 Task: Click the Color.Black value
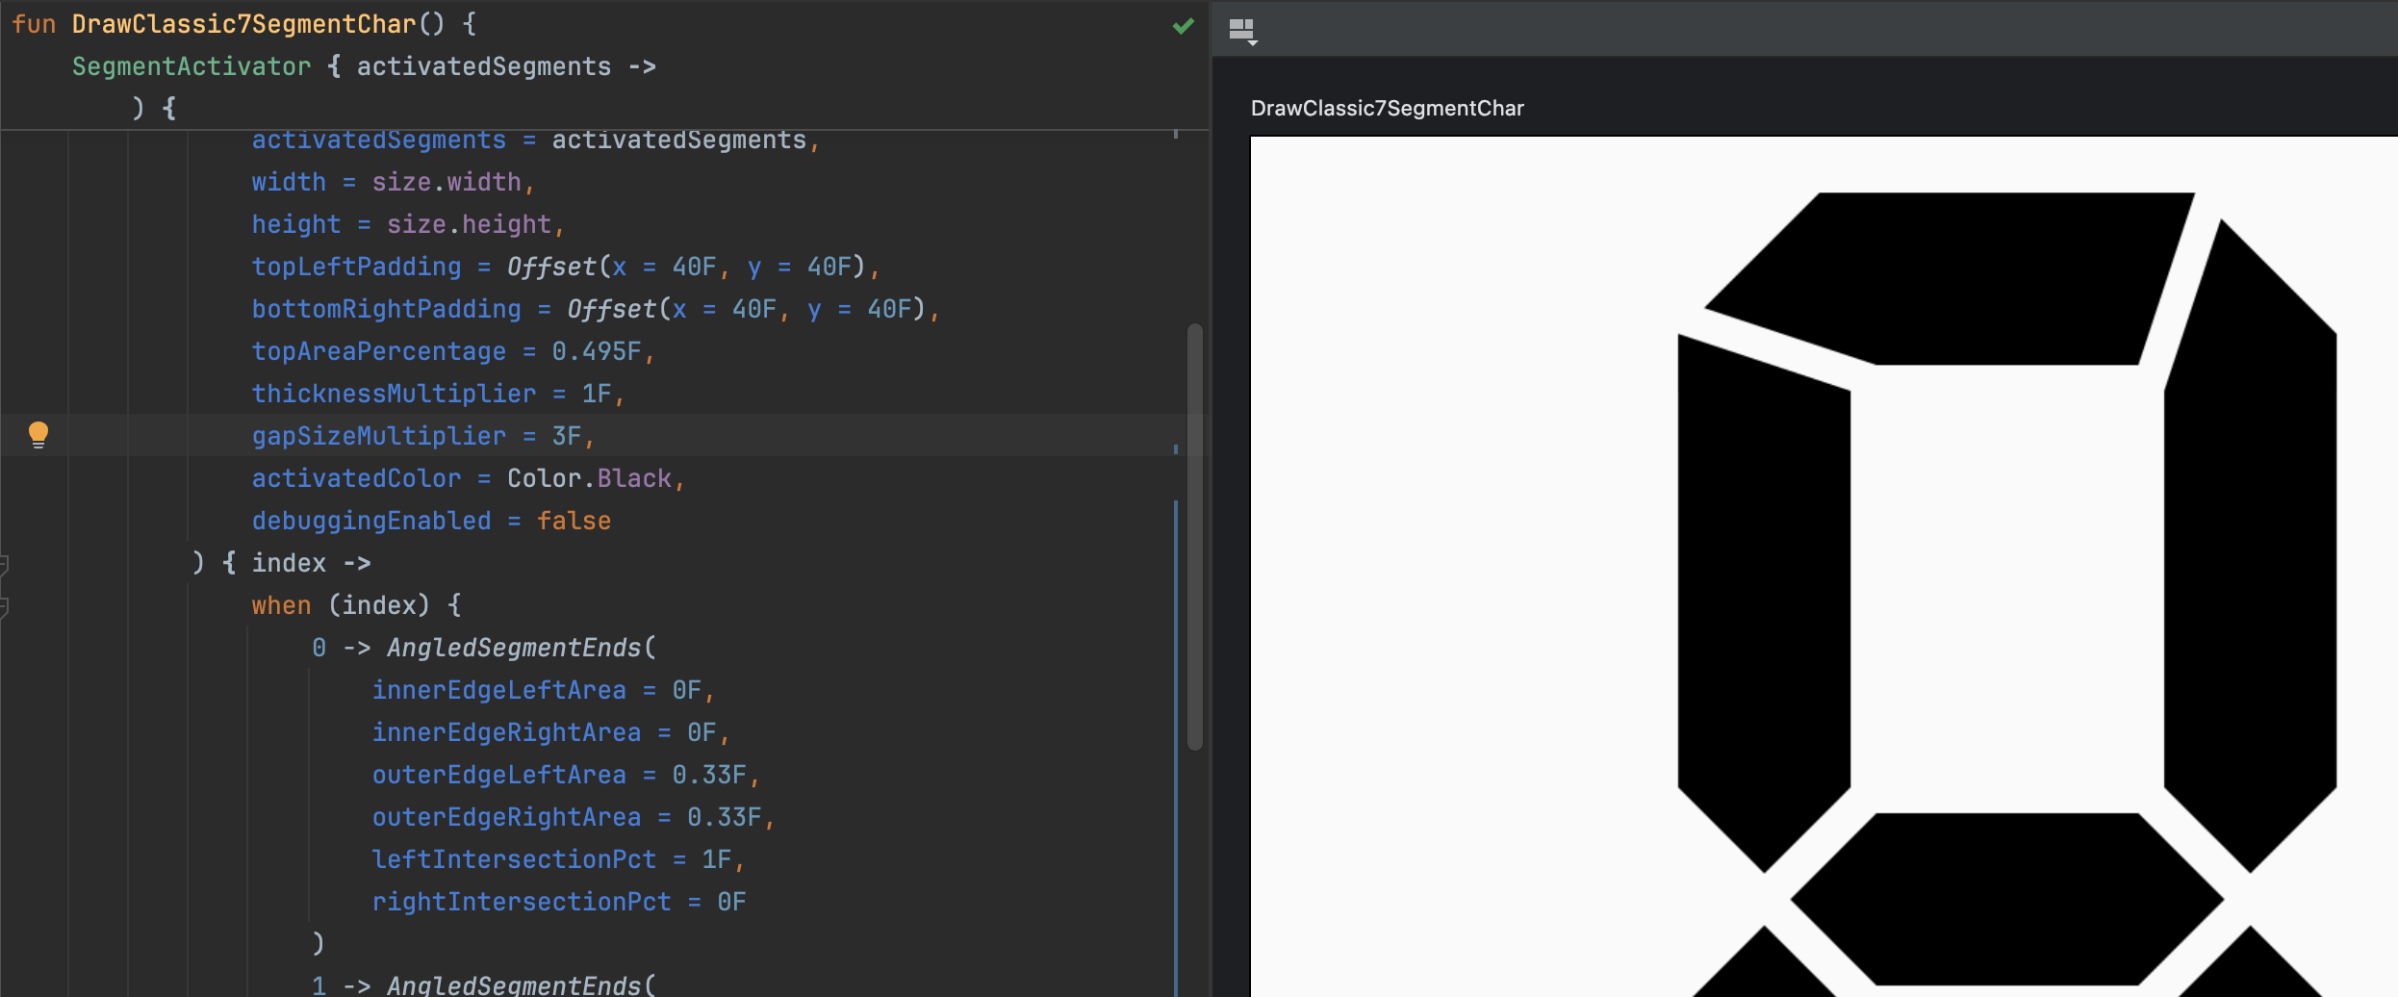(x=589, y=478)
